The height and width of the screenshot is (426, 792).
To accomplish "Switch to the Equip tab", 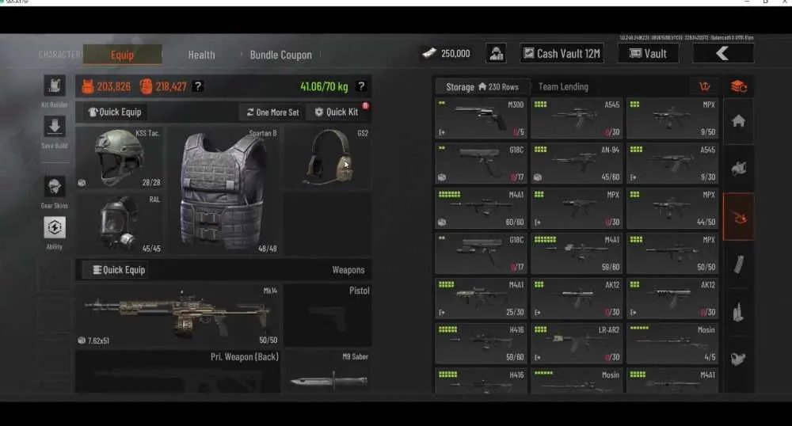I will (x=122, y=55).
